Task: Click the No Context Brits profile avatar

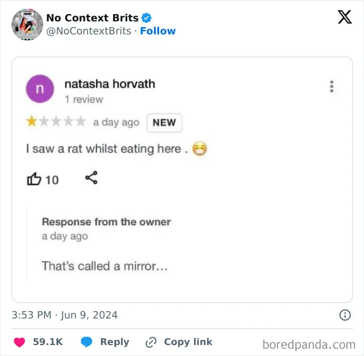Action: [x=28, y=24]
